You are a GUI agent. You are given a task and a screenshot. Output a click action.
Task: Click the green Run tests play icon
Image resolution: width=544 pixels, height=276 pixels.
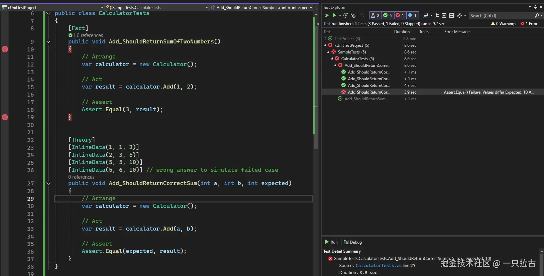[334, 15]
